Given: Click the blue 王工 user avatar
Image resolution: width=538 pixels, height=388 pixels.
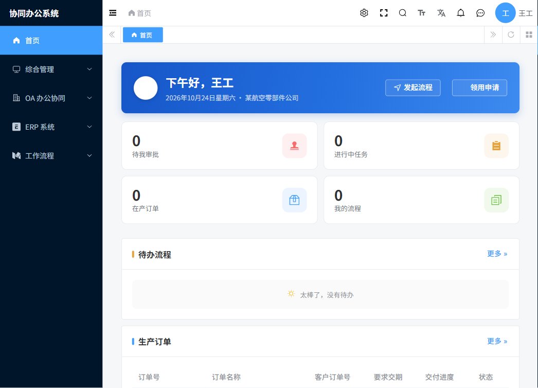Looking at the screenshot, I should point(506,13).
